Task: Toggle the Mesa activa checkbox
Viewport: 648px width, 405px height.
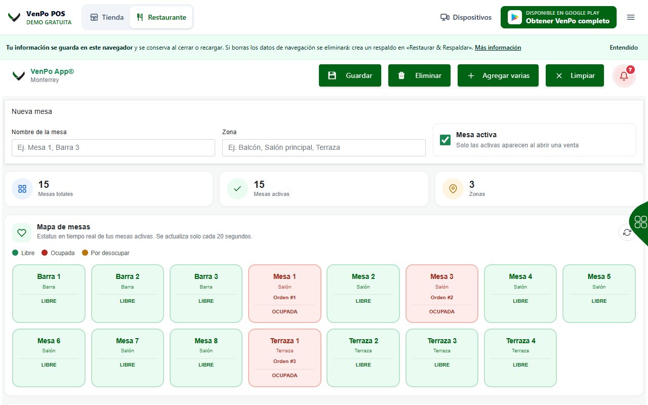Action: (x=445, y=140)
